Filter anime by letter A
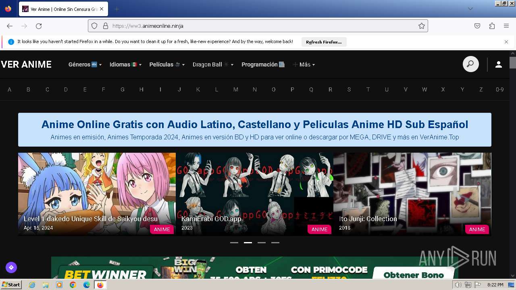This screenshot has width=516, height=290. pyautogui.click(x=9, y=89)
